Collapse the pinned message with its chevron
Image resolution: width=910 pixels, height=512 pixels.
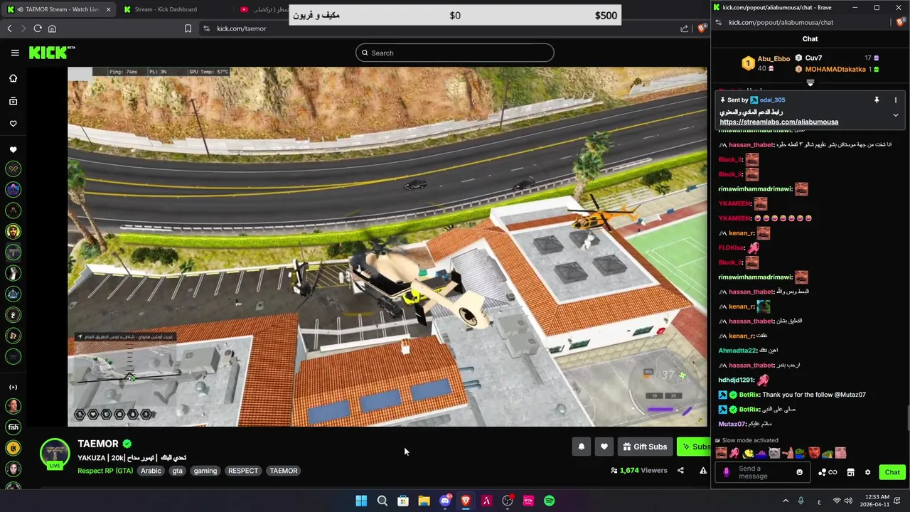pyautogui.click(x=895, y=114)
